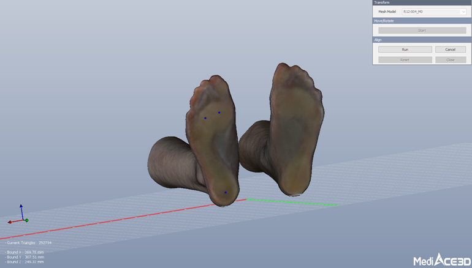Click the Start button under Move/Rotate
472x268 pixels.
(x=422, y=31)
